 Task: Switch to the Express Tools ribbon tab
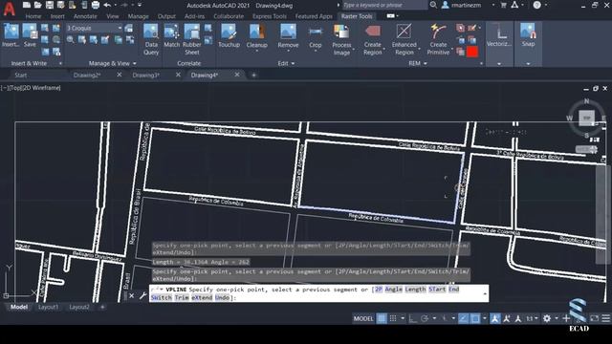tap(270, 16)
